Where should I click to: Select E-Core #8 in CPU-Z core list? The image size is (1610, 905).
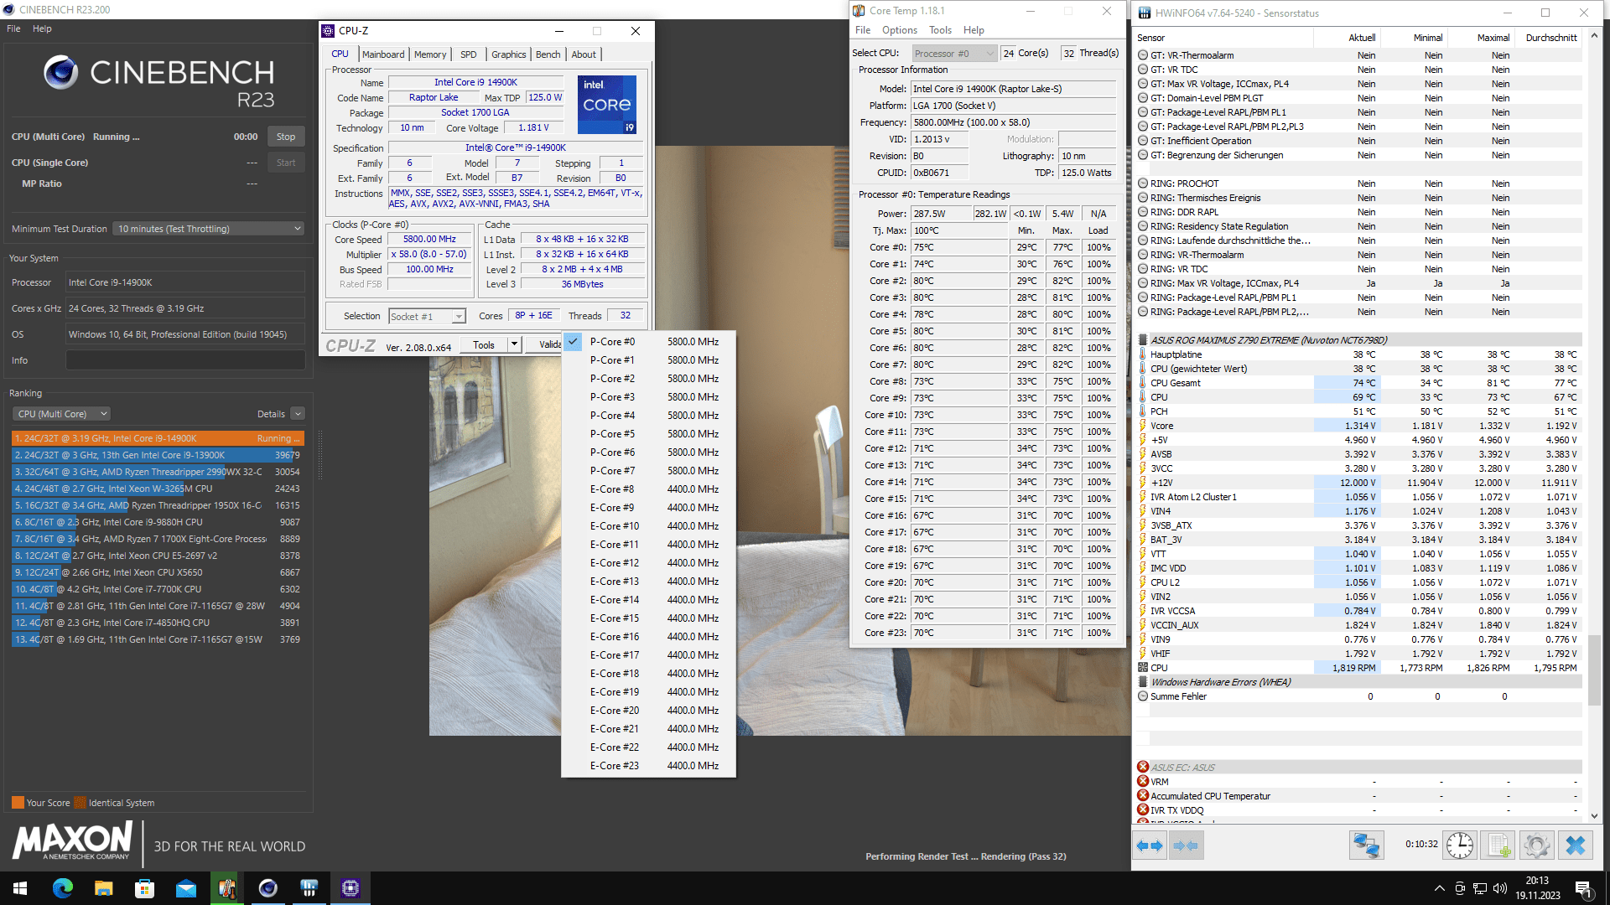click(x=648, y=489)
